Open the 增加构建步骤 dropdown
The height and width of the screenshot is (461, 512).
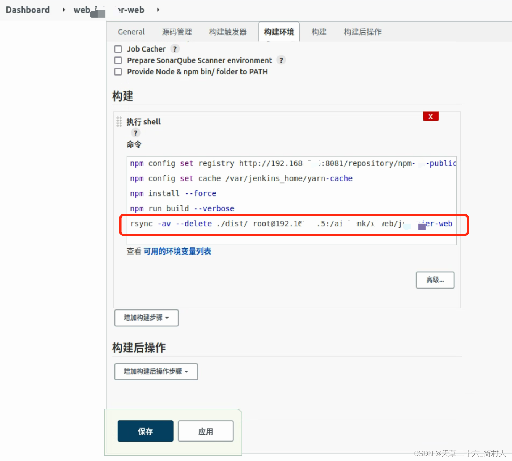pyautogui.click(x=147, y=318)
